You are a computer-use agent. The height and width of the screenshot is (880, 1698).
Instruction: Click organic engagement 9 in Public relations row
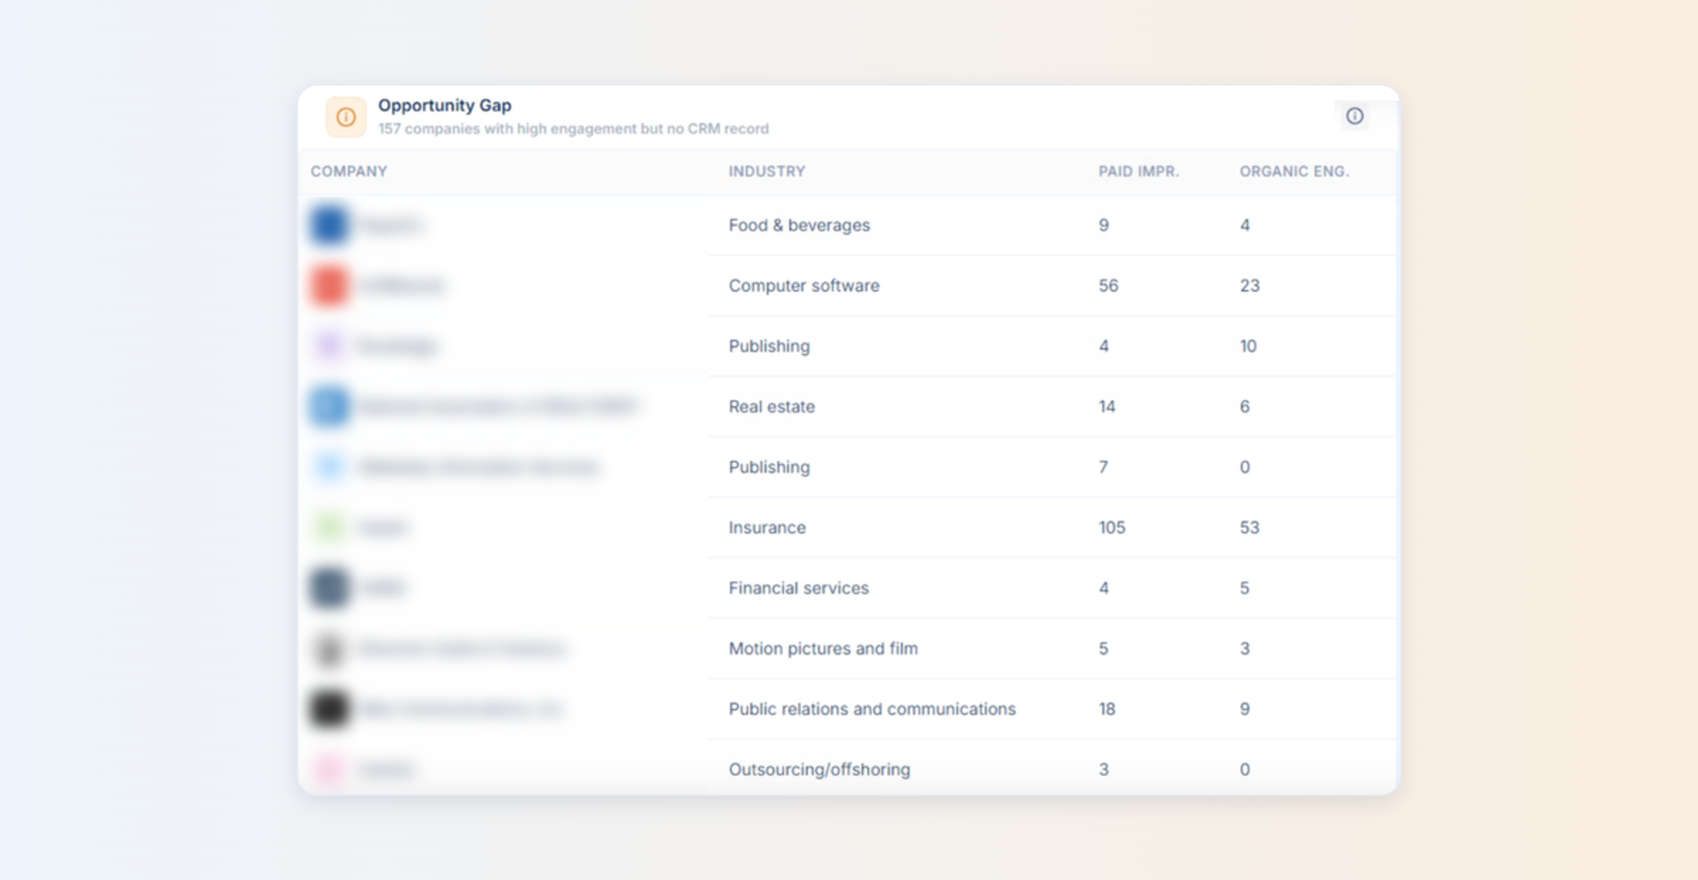coord(1244,709)
